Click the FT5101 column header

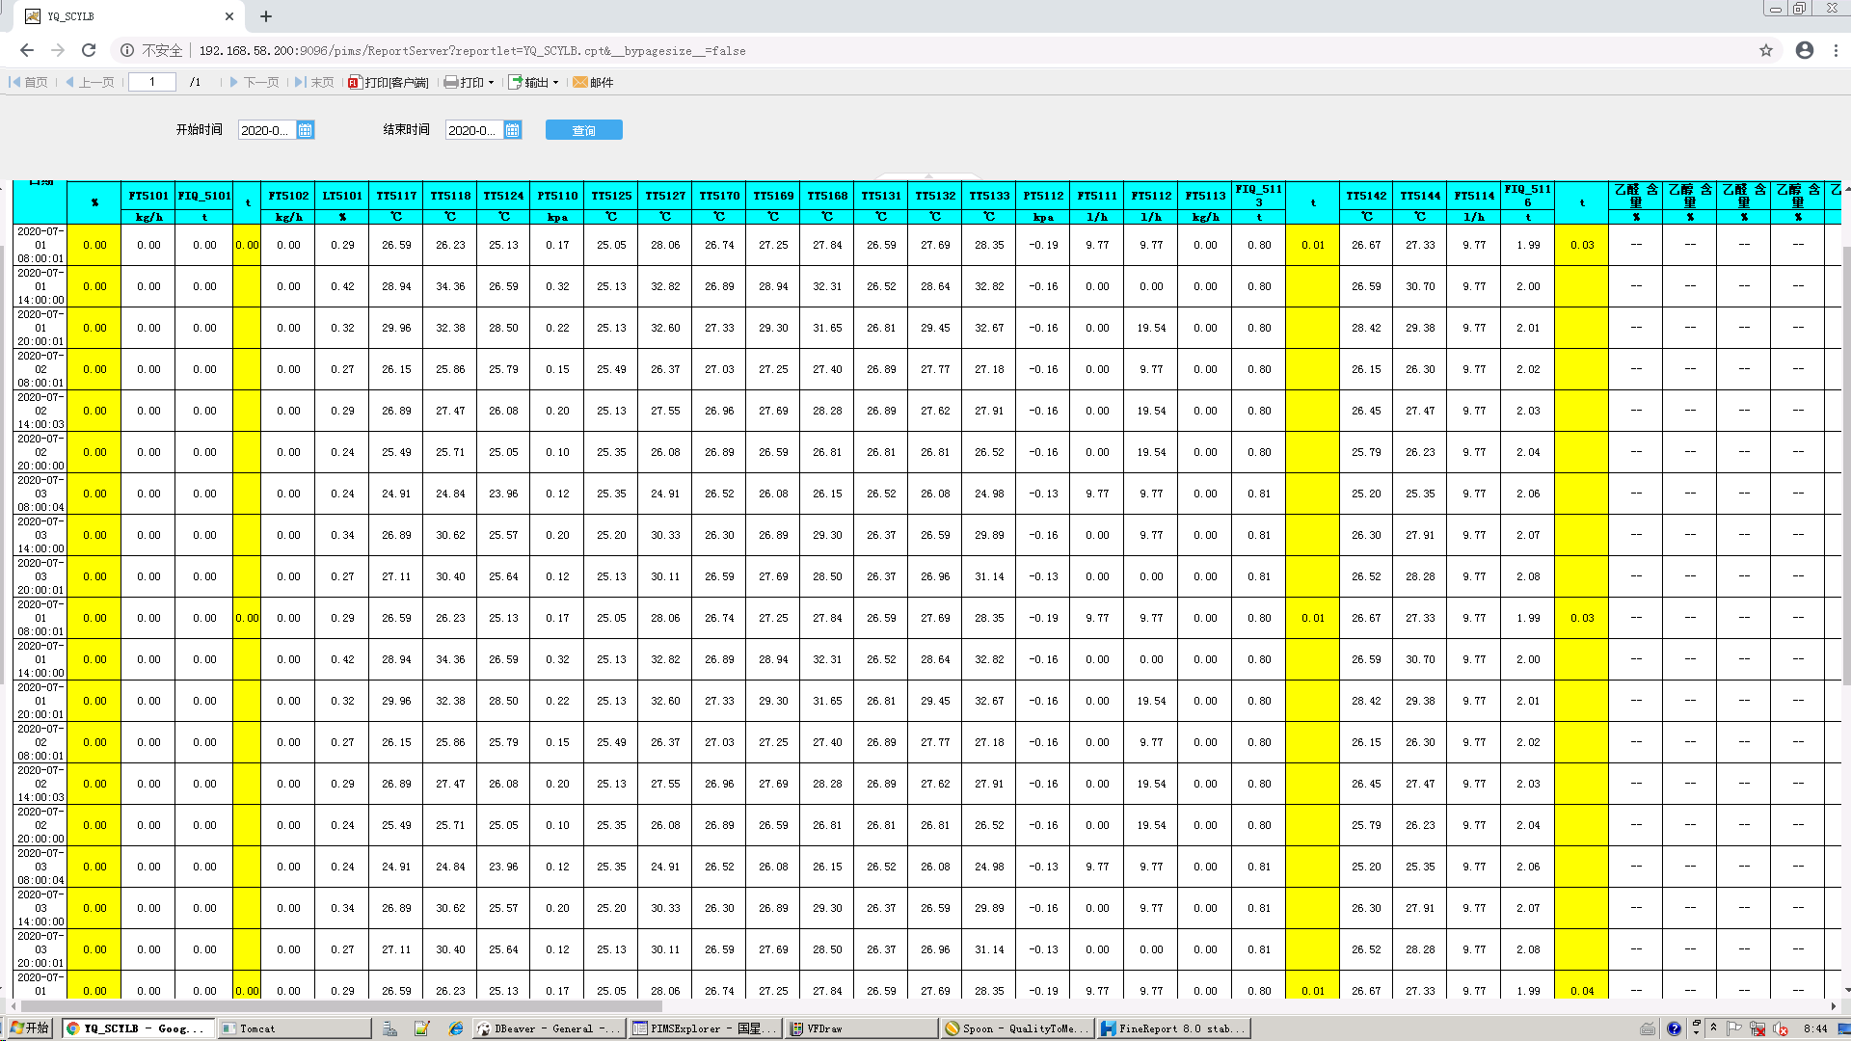[148, 196]
